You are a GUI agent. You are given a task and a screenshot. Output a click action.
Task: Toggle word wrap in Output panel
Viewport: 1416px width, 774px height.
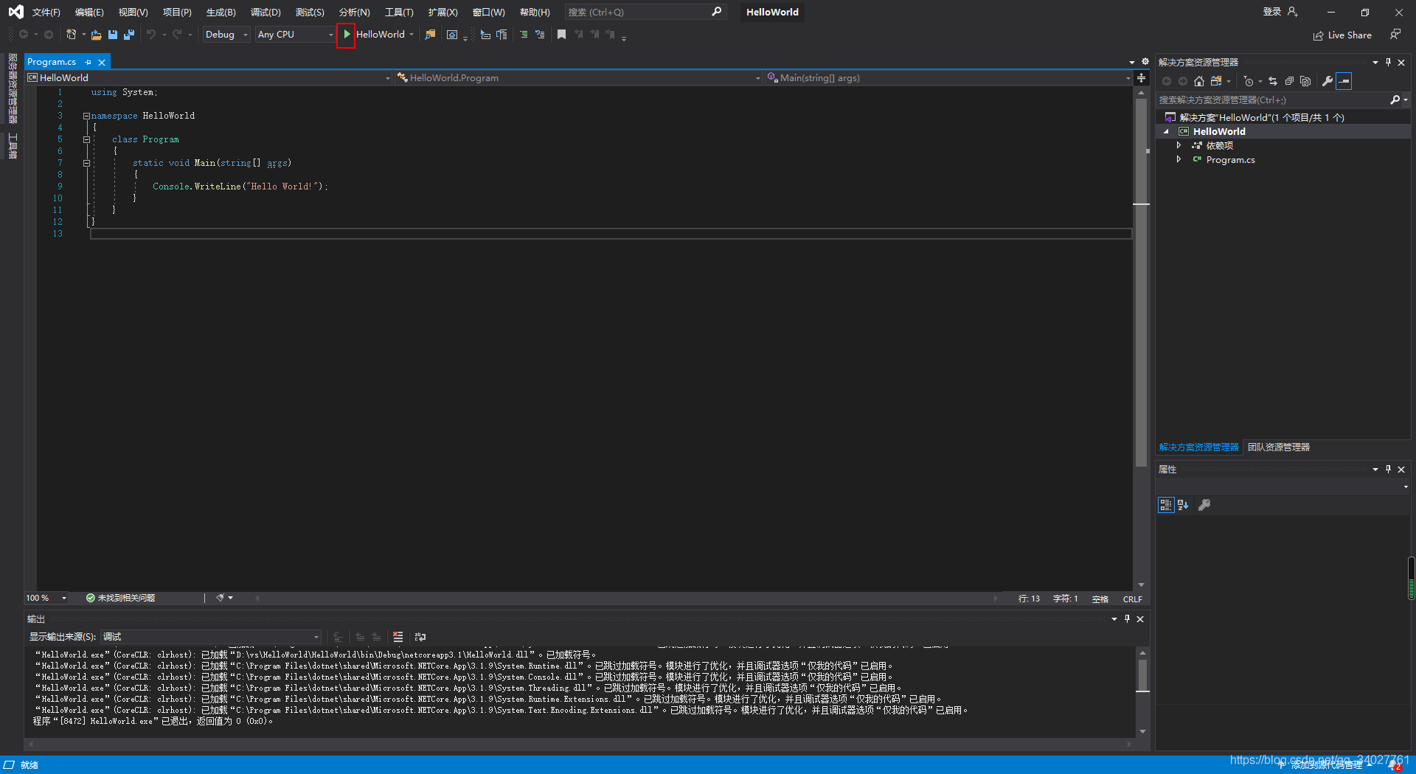(420, 637)
